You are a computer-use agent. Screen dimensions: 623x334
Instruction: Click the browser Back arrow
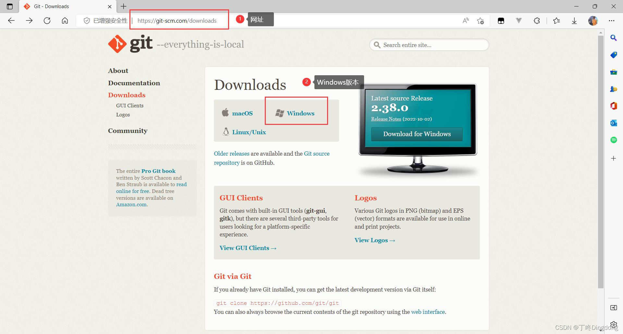[x=11, y=21]
